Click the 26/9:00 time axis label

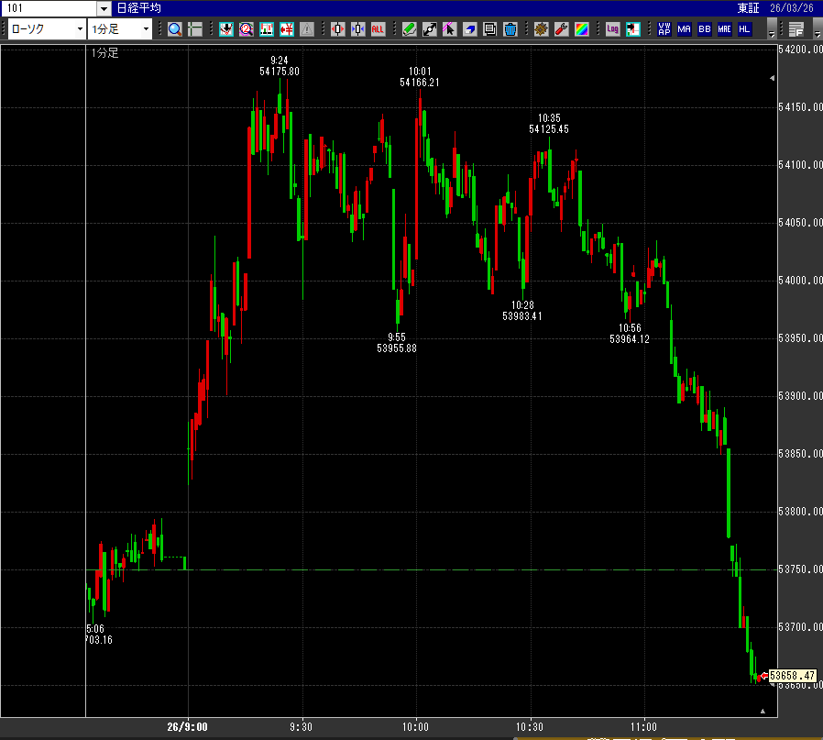tap(187, 727)
